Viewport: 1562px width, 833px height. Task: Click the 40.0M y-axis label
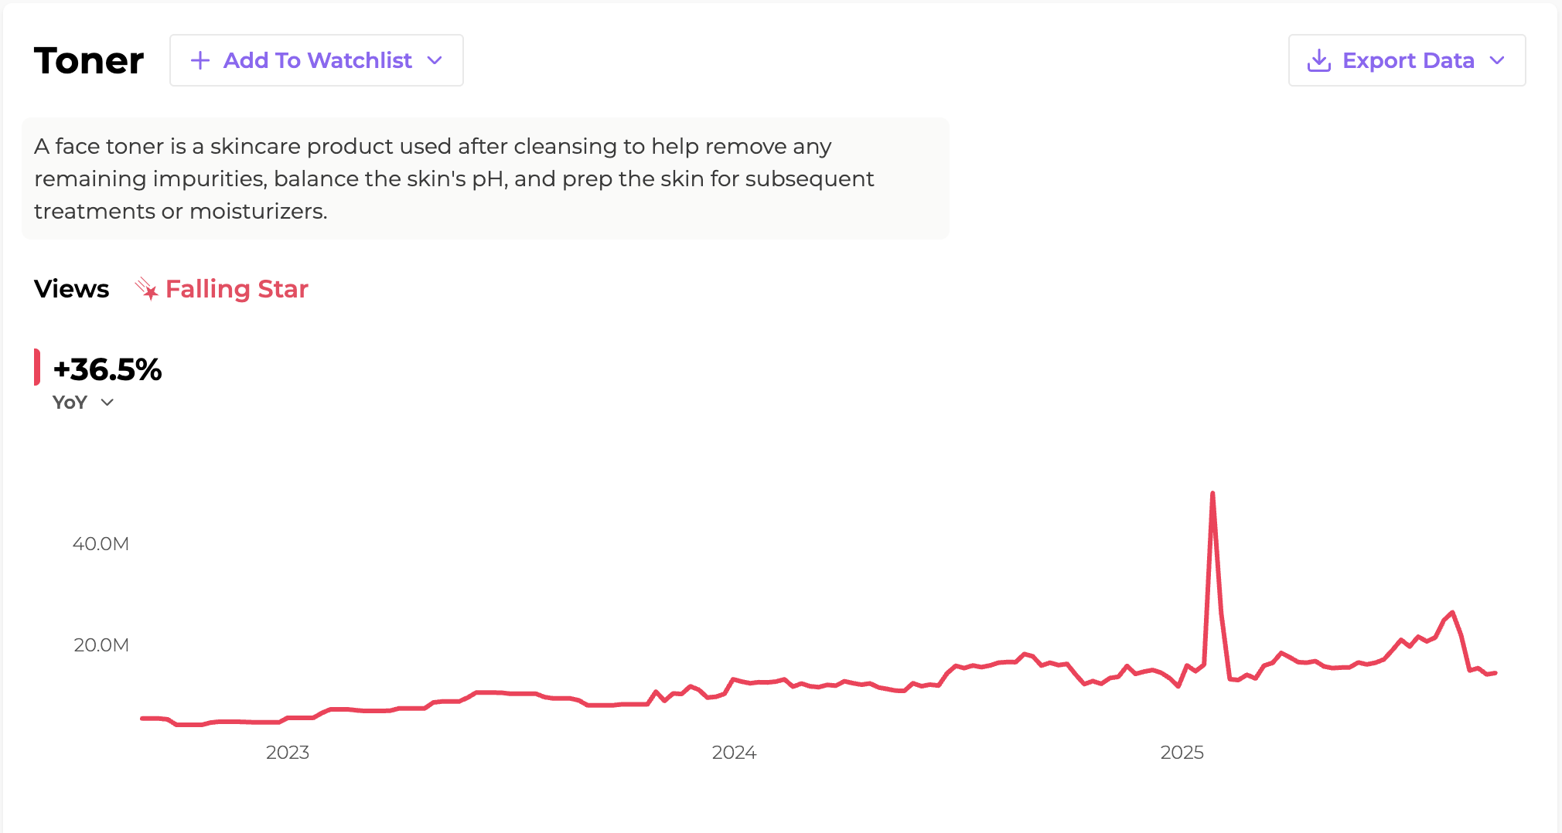101,544
